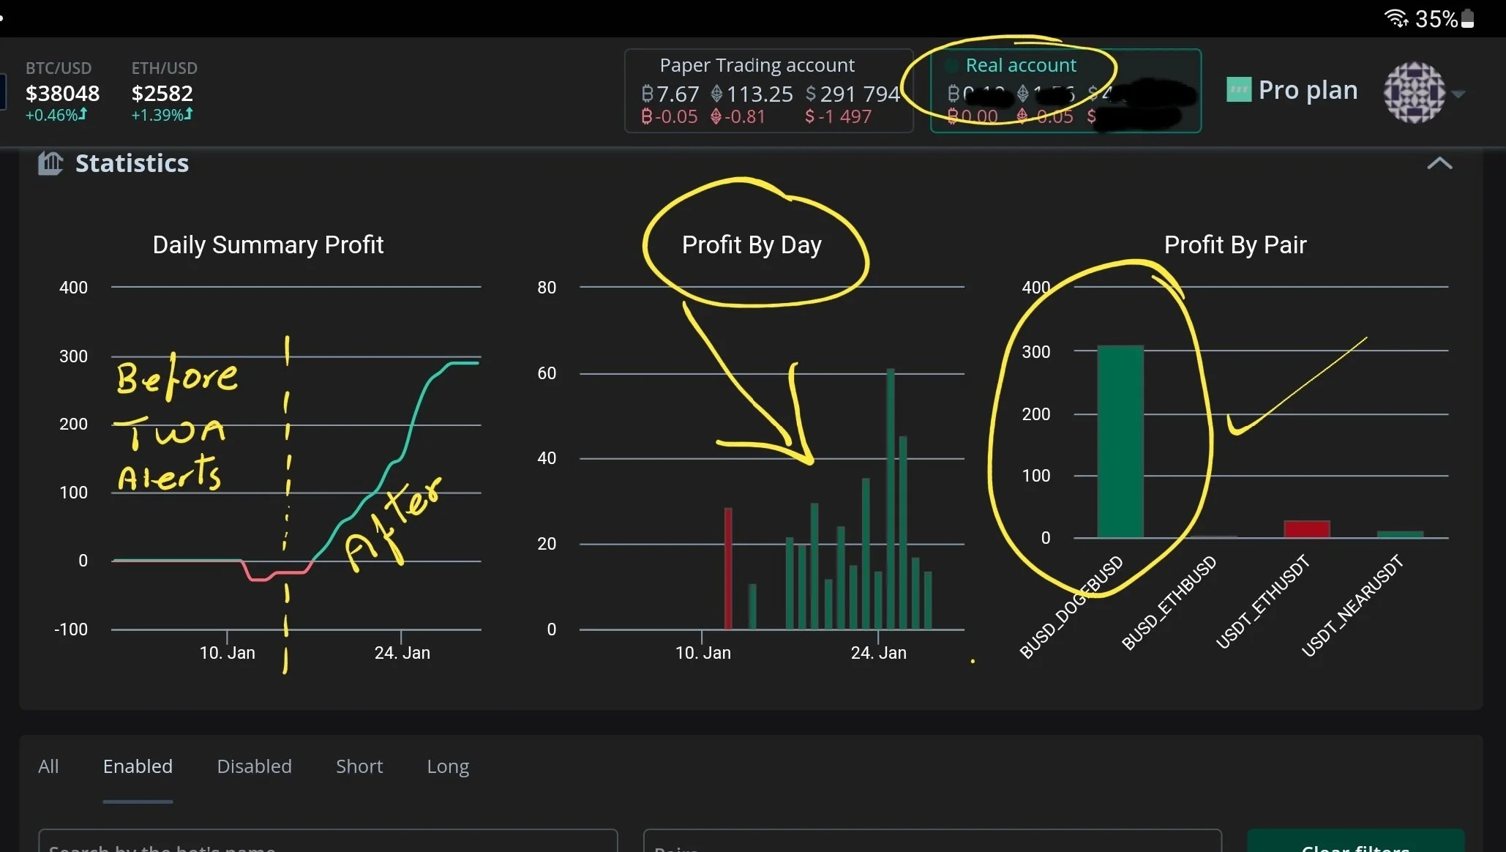The image size is (1506, 852).
Task: Click the Statistics bank icon
Action: (x=50, y=163)
